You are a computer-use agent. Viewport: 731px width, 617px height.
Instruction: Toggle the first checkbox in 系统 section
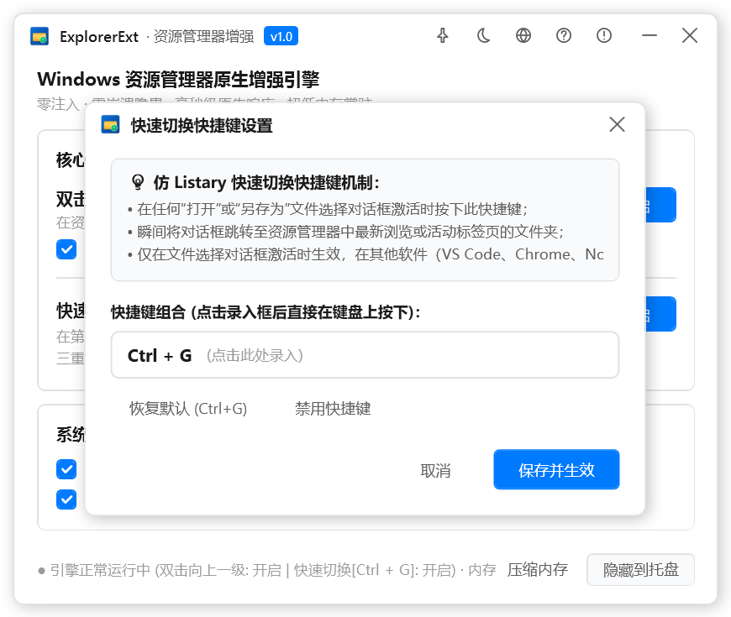coord(66,469)
